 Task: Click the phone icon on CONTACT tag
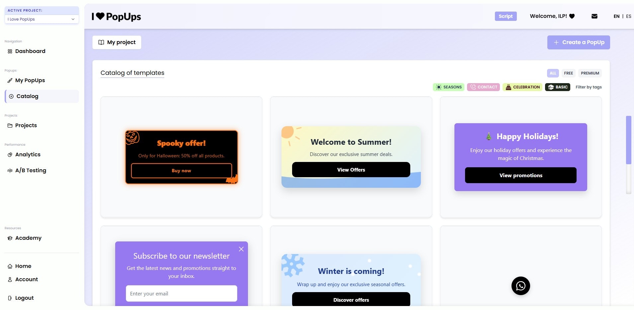click(x=473, y=87)
